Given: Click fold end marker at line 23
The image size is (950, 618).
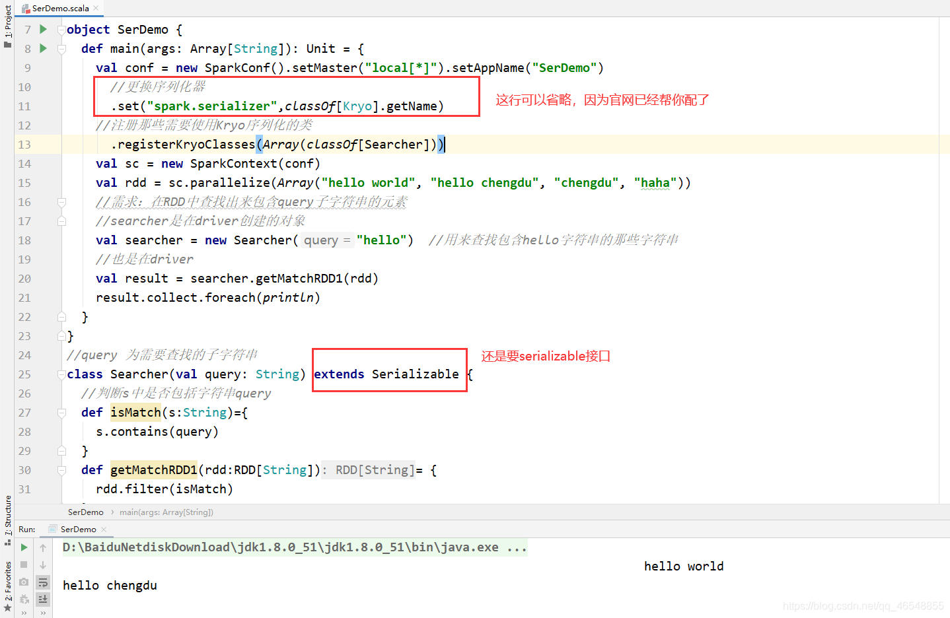Looking at the screenshot, I should click(61, 335).
